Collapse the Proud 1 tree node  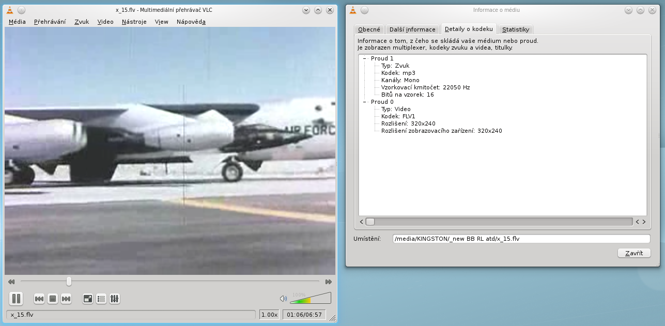click(x=364, y=58)
